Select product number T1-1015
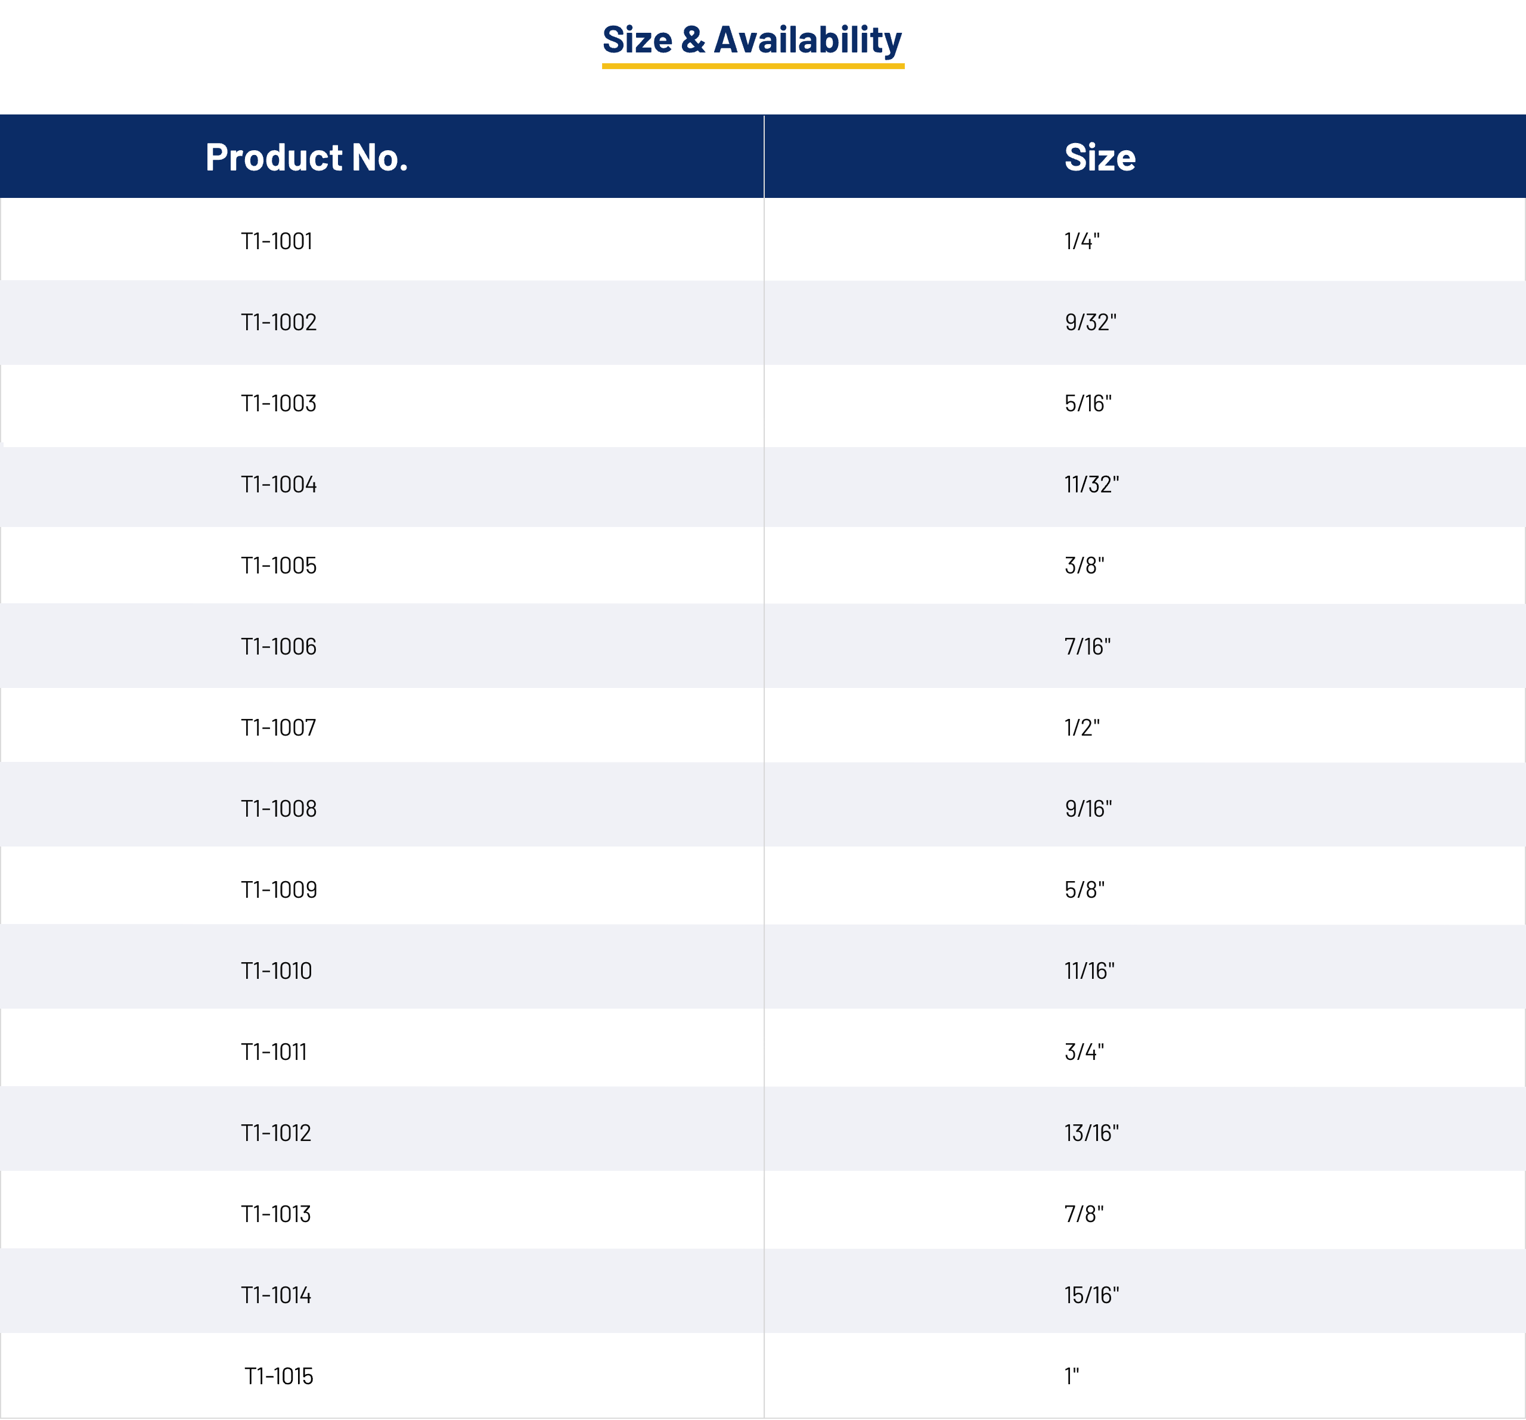 coord(278,1376)
